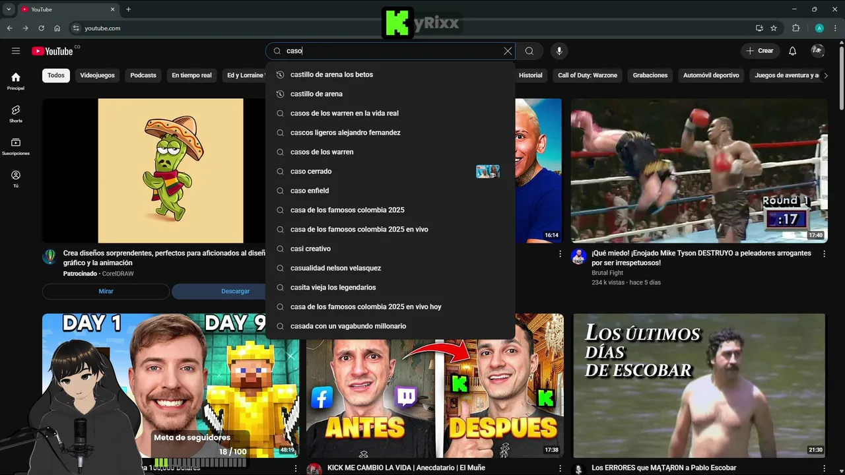
Task: Choose suggestion cascos ligeros alejandro fernandez
Action: [x=390, y=133]
